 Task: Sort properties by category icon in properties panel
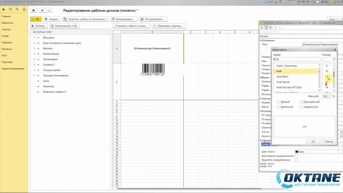[x=262, y=27]
